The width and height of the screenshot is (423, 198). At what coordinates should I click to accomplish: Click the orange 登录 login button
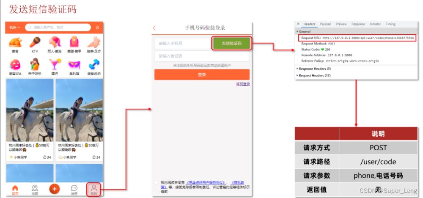202,75
